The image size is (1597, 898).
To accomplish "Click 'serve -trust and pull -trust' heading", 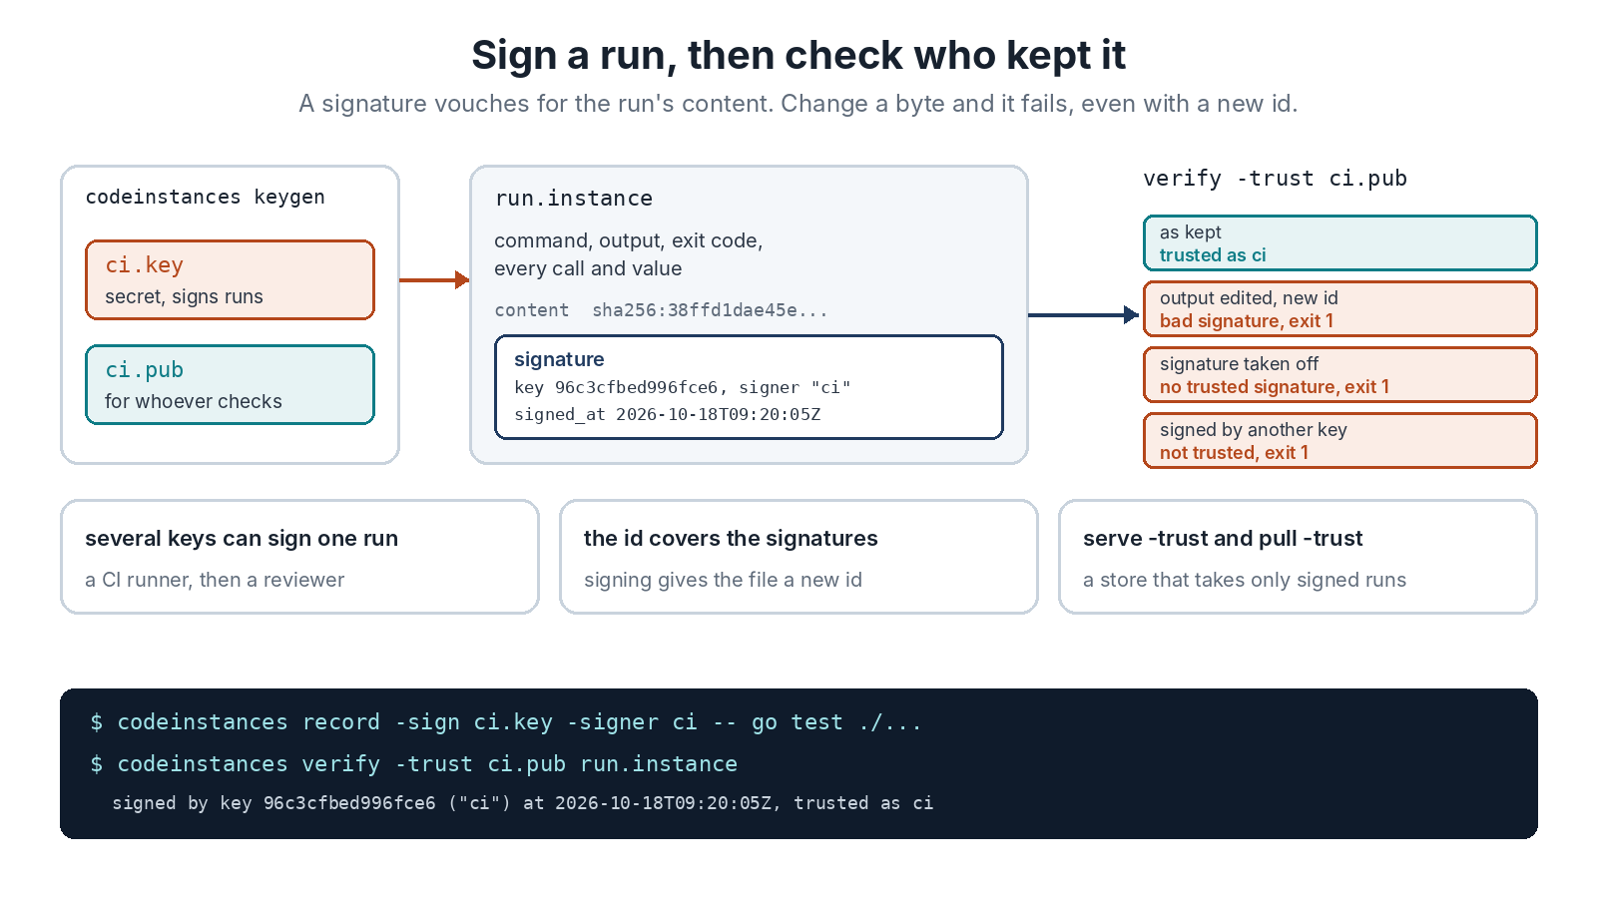I will click(1223, 539).
